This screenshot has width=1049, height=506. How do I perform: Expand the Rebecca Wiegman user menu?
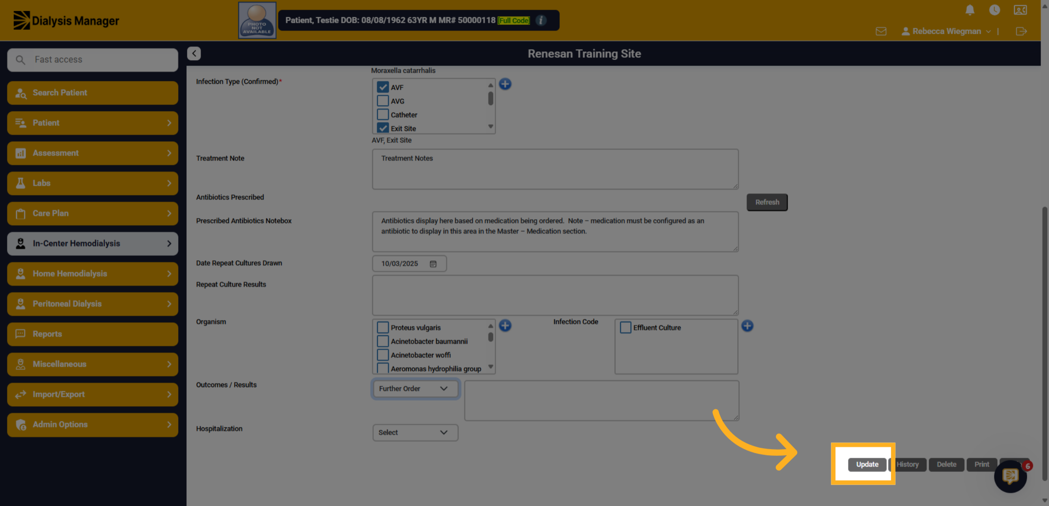pyautogui.click(x=946, y=31)
